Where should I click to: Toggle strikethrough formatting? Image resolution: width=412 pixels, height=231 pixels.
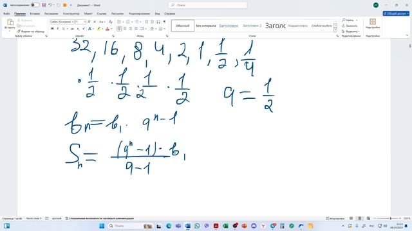point(72,28)
